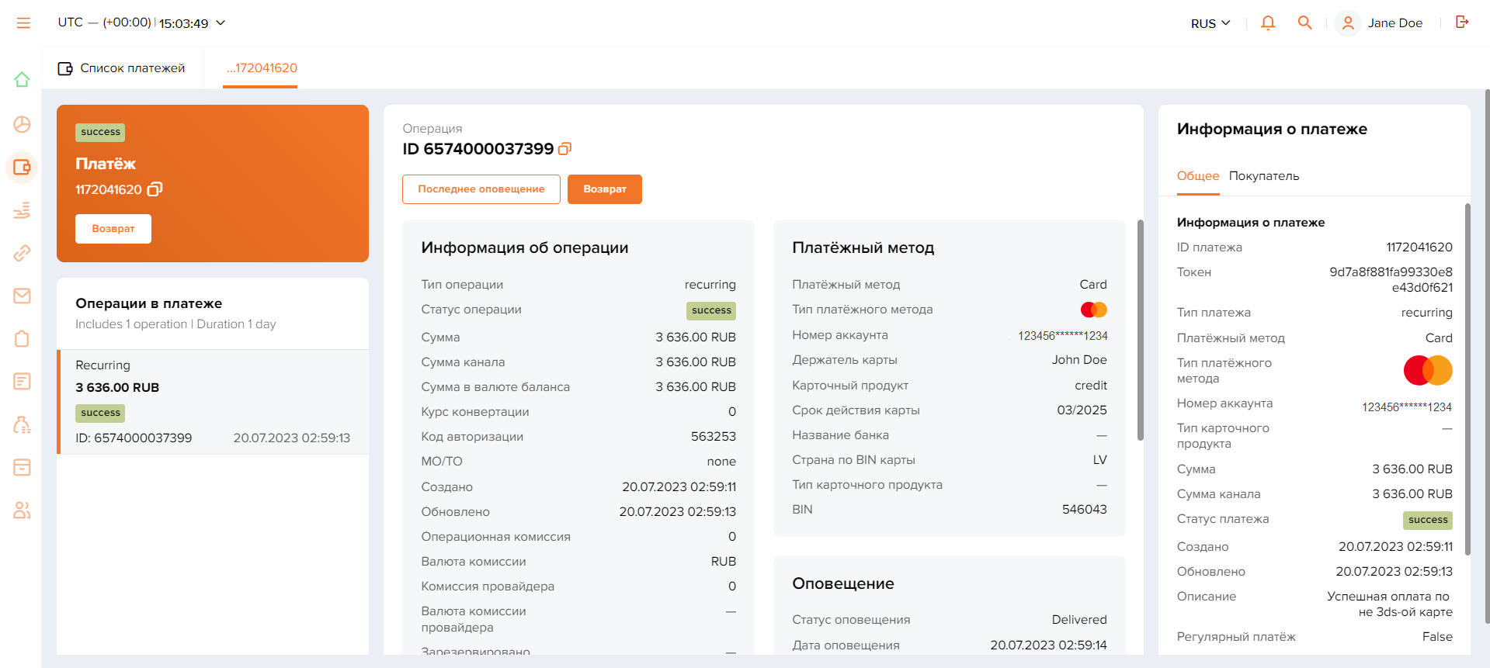The image size is (1490, 668).
Task: Click the Jane Doe user name
Action: [x=1395, y=23]
